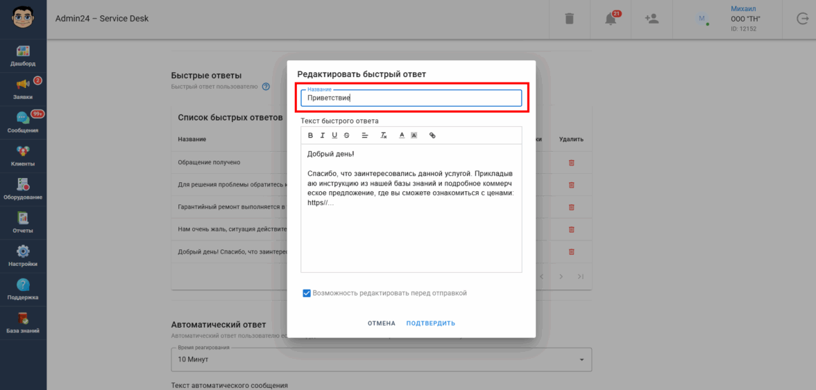Viewport: 816px width, 390px height.
Task: Open the trash bin in header
Action: click(569, 19)
